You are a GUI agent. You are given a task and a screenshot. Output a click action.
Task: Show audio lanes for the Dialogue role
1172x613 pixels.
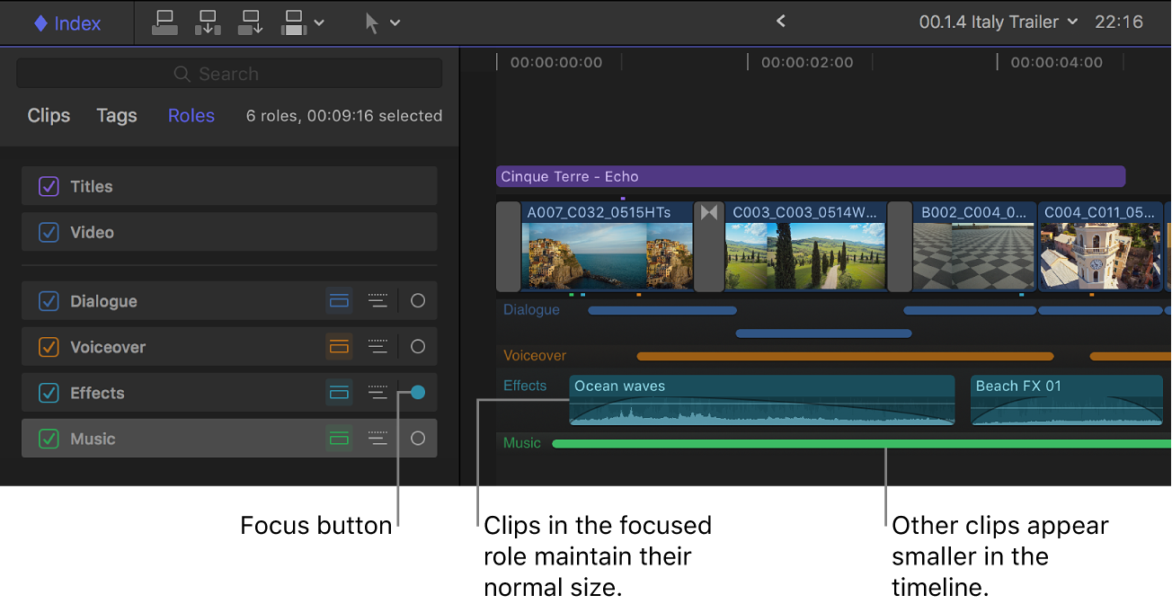[339, 300]
